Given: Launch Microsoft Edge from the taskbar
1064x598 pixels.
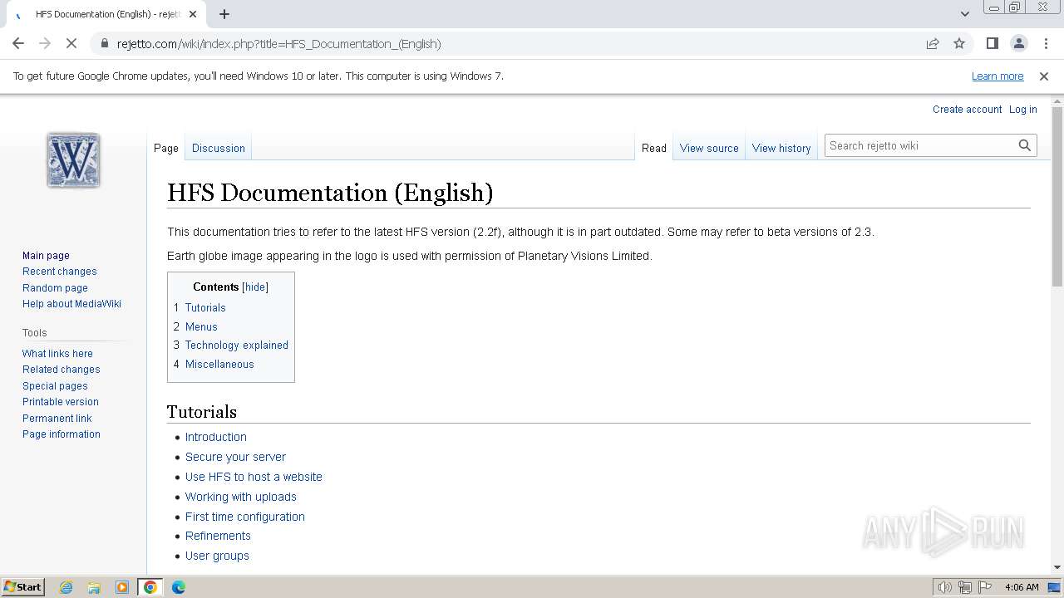Looking at the screenshot, I should pos(179,587).
